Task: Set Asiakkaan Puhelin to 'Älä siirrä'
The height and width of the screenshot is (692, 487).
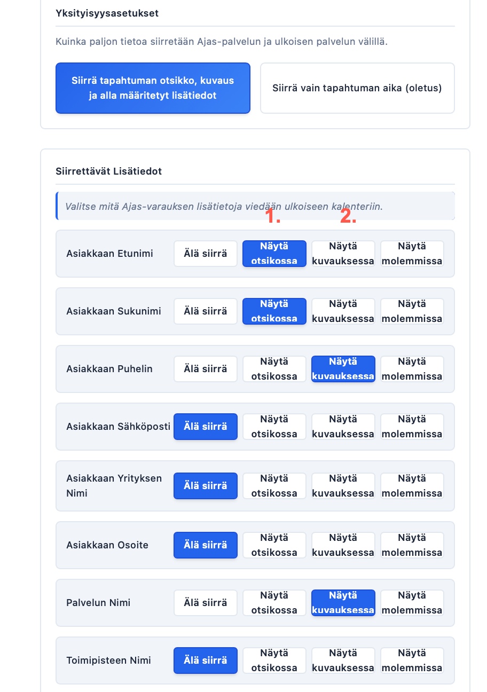Action: click(206, 369)
